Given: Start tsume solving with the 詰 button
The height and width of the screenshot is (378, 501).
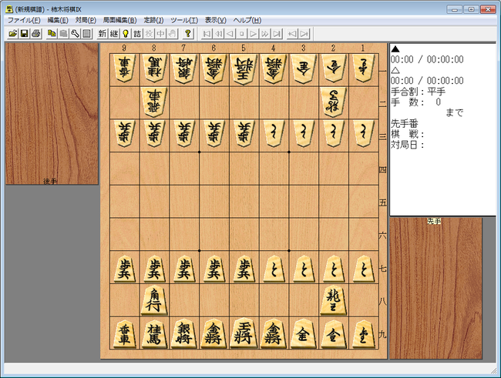Looking at the screenshot, I should point(137,34).
